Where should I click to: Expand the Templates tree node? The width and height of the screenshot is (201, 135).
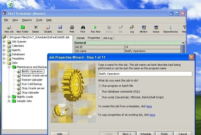tap(4, 58)
